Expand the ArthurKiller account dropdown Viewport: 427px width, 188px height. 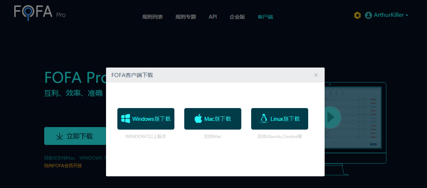pos(391,15)
